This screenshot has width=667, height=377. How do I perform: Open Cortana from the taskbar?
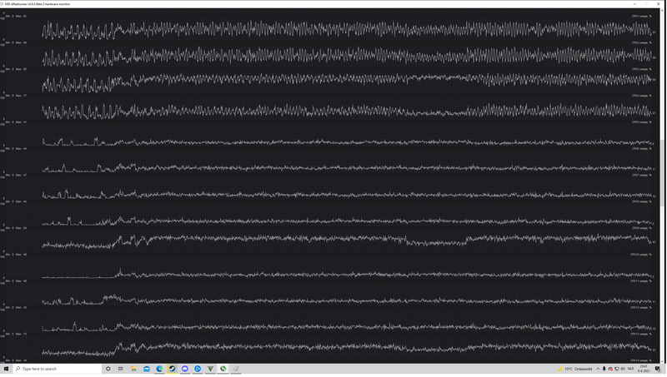108,369
